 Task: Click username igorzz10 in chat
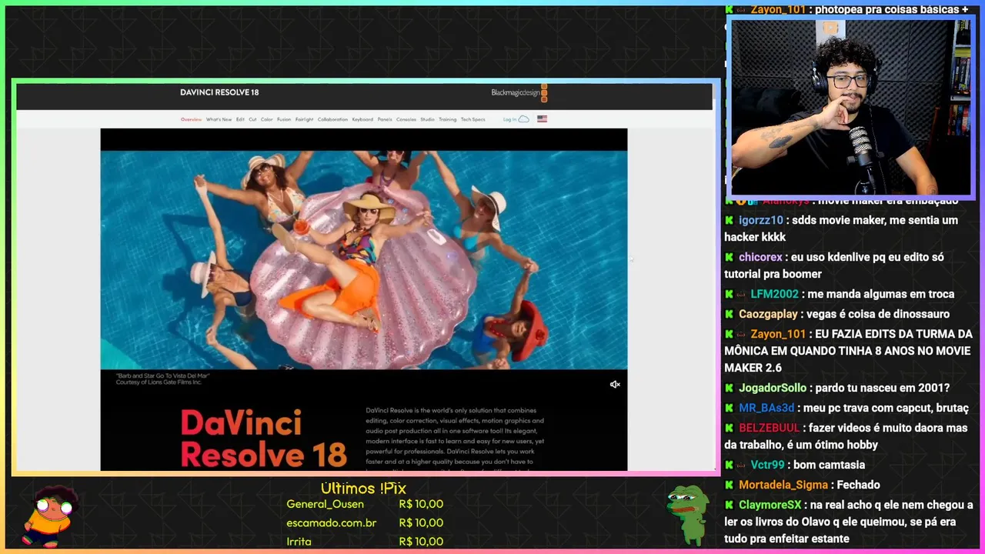[760, 220]
